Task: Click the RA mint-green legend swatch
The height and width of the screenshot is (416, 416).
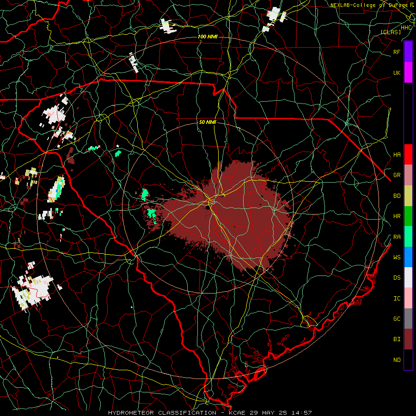Action: click(x=408, y=237)
